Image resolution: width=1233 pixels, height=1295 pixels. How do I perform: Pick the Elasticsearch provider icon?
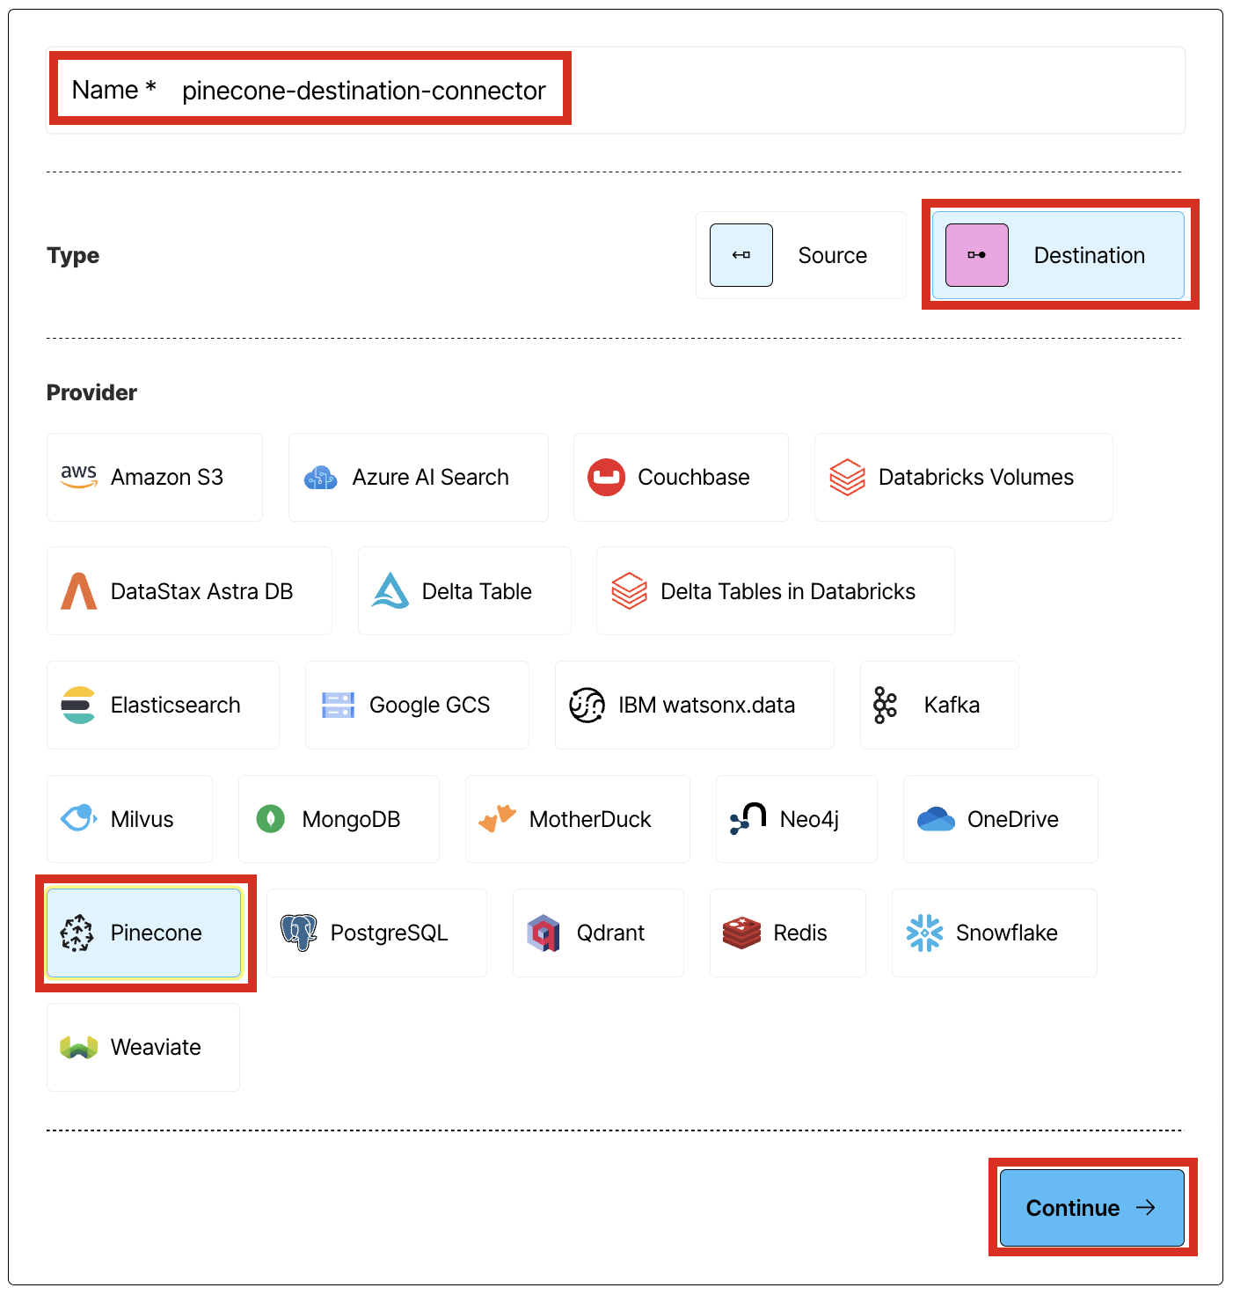(x=163, y=705)
